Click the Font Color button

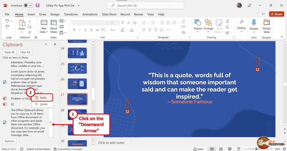pyautogui.click(x=132, y=30)
